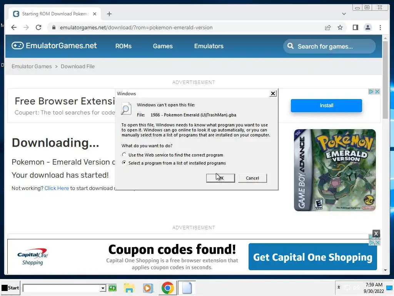
Task: Close the Windows dialog with X
Action: pos(273,94)
